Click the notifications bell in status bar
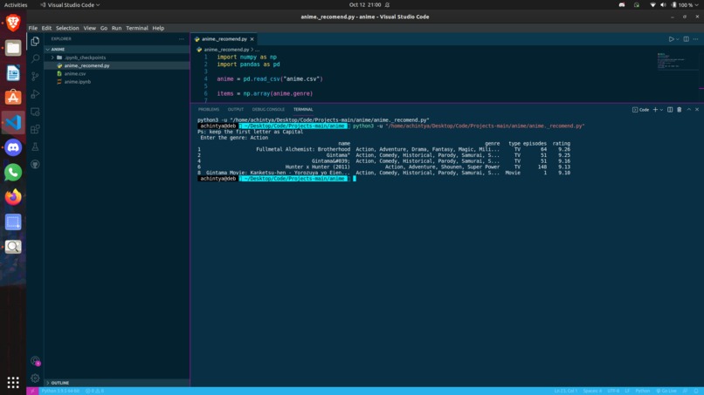Viewport: 704px width, 395px height. point(696,391)
